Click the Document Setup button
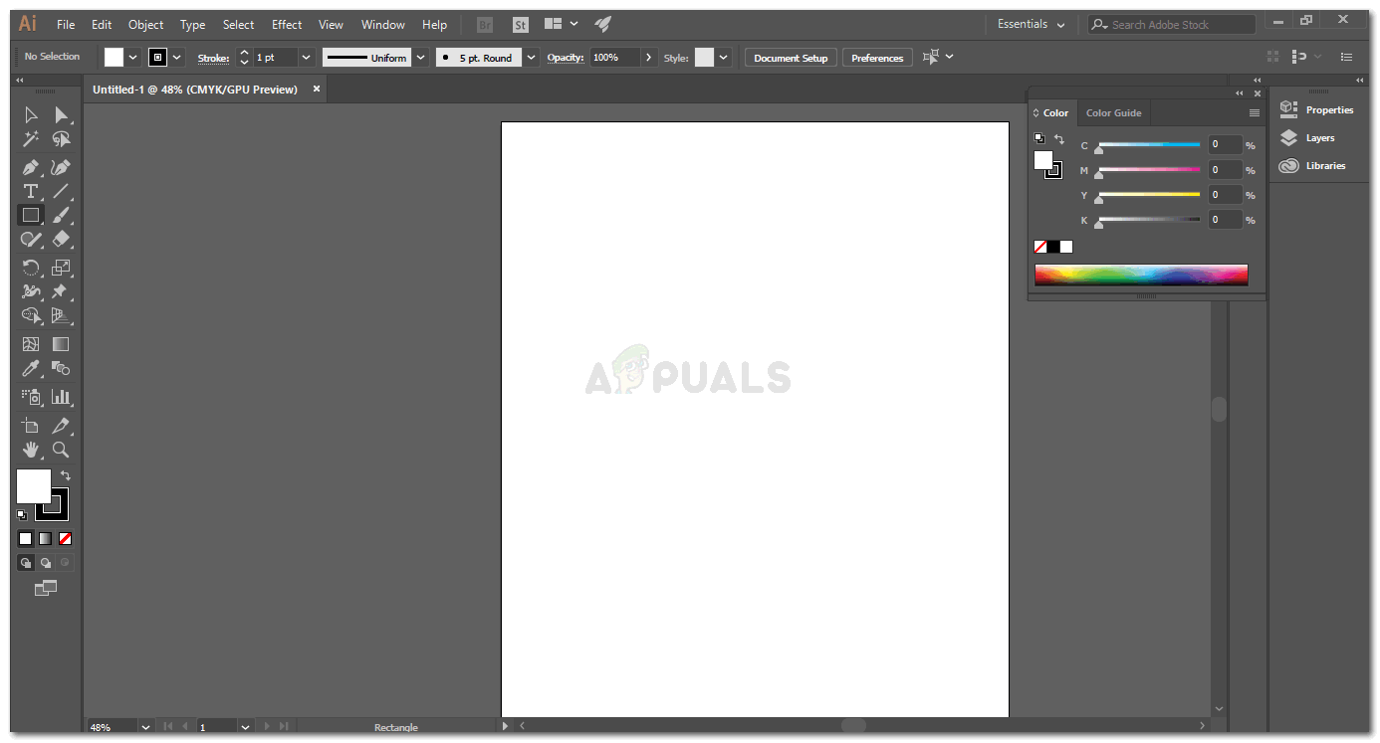Image resolution: width=1380 pixels, height=743 pixels. pyautogui.click(x=791, y=58)
